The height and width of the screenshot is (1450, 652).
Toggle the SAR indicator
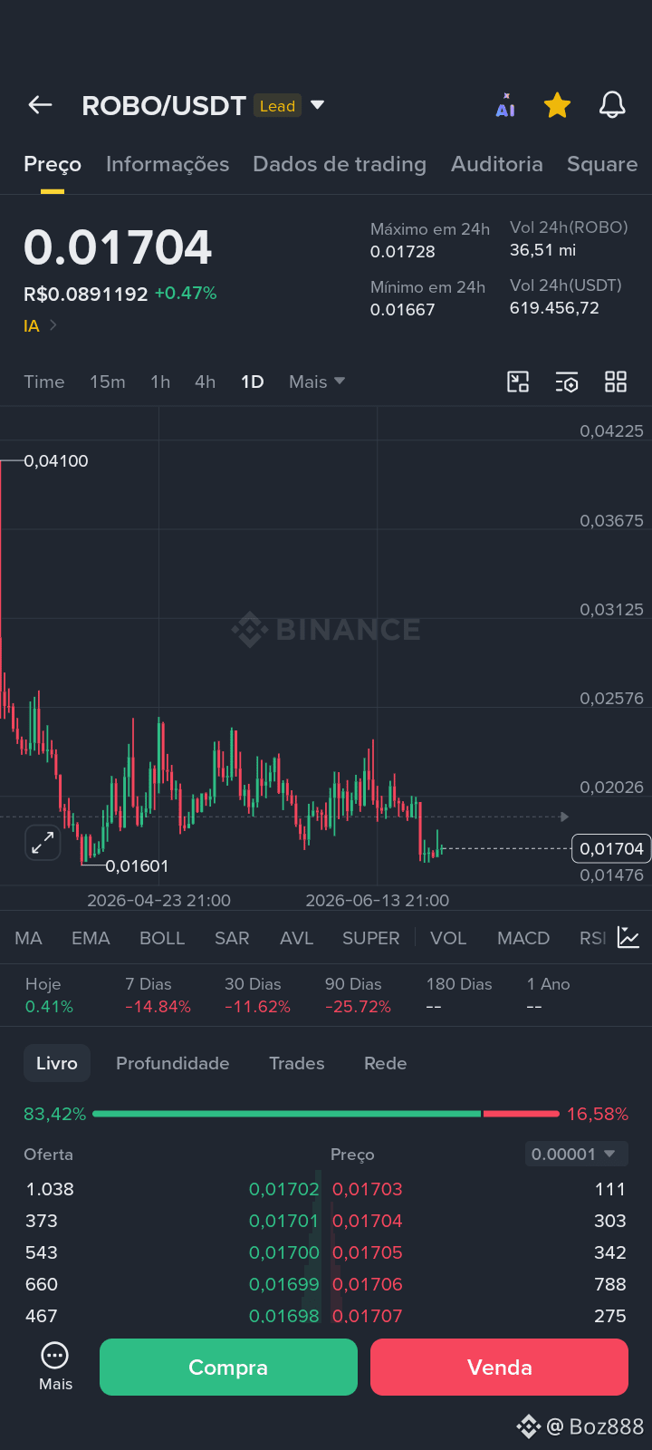coord(232,938)
